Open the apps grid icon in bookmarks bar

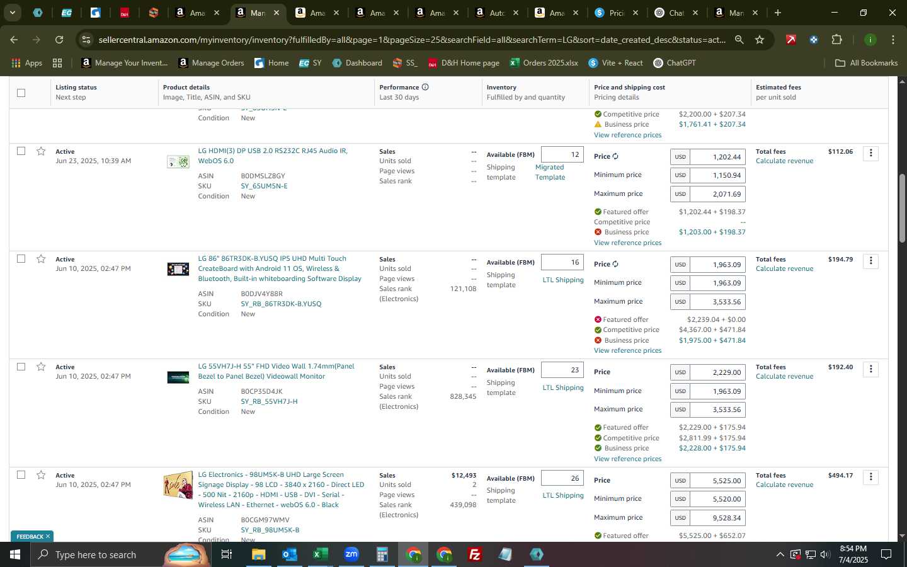pyautogui.click(x=57, y=63)
